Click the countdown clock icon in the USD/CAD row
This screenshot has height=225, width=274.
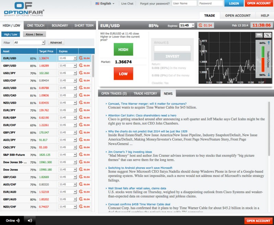pyautogui.click(x=81, y=95)
